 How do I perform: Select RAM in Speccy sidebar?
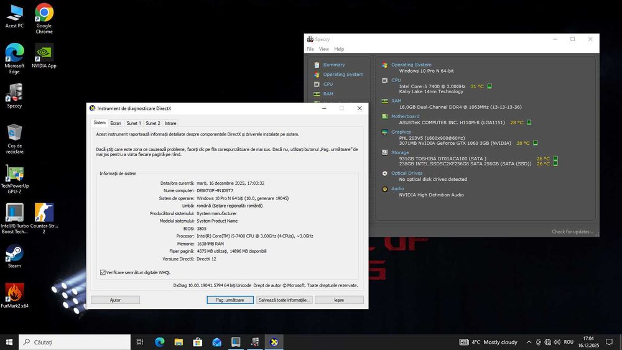[x=328, y=94]
